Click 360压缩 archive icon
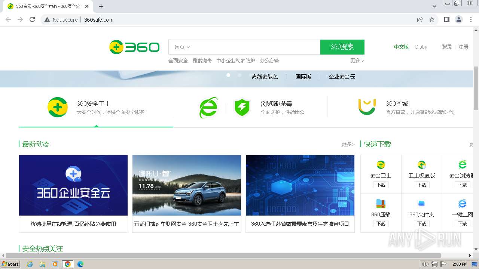 pos(381,204)
